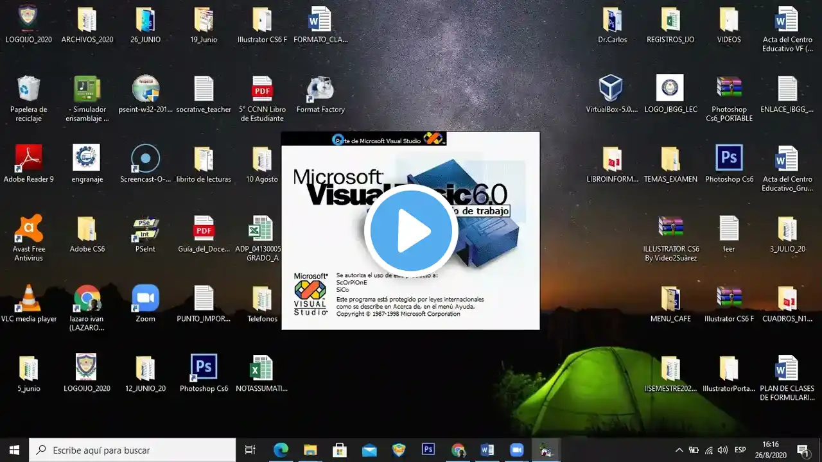This screenshot has width=822, height=462.
Task: Open the TEMAS_EXAMEN folder
Action: [x=670, y=158]
